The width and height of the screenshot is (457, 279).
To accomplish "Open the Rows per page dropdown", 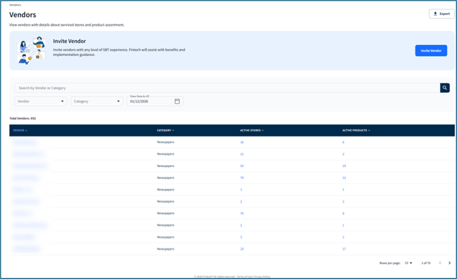I will coord(409,263).
